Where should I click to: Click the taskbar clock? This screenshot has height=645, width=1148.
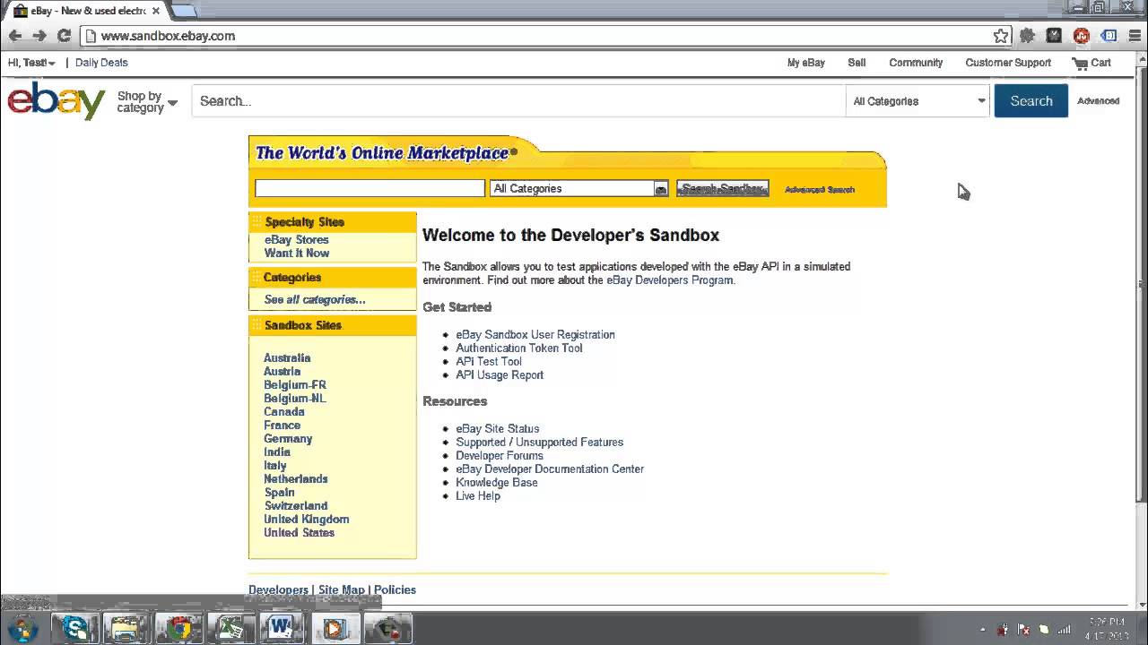tap(1107, 628)
